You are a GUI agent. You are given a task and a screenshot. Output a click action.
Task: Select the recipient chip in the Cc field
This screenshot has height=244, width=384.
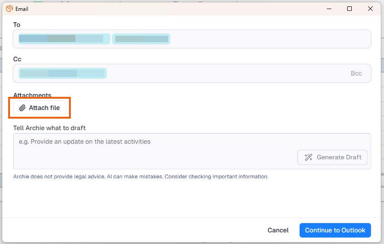pyautogui.click(x=62, y=73)
